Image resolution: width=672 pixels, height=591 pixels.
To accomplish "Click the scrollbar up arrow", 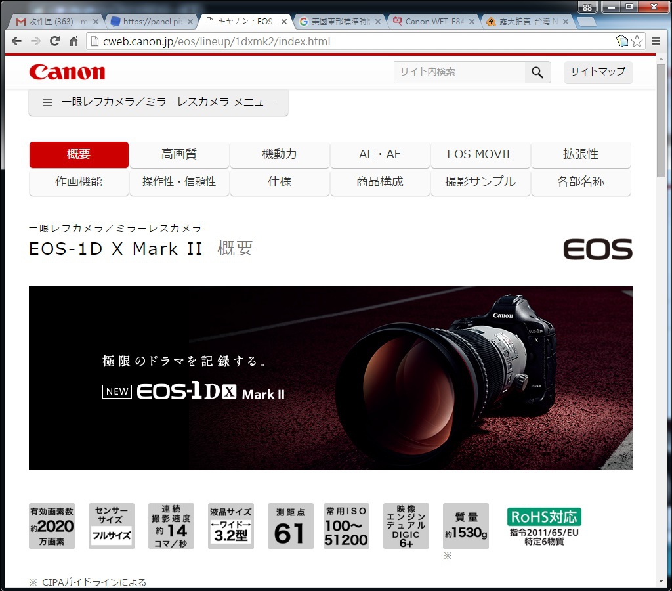I will pos(661,59).
